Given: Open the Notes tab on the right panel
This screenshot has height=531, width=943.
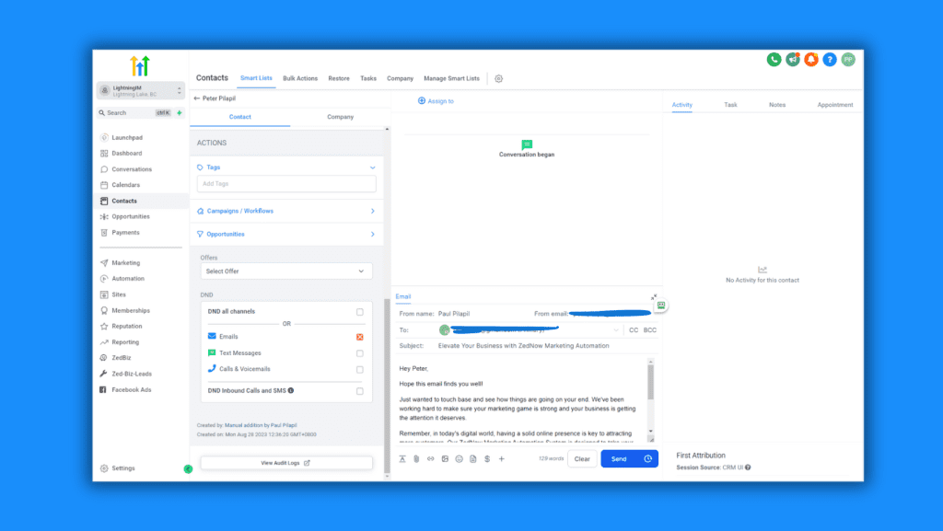Looking at the screenshot, I should pyautogui.click(x=776, y=105).
